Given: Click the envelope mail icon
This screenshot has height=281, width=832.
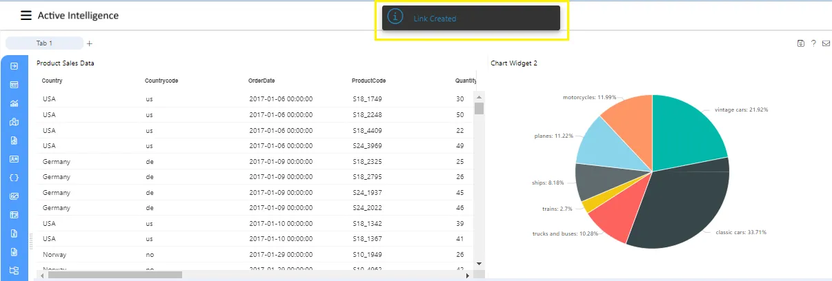Looking at the screenshot, I should pyautogui.click(x=826, y=43).
